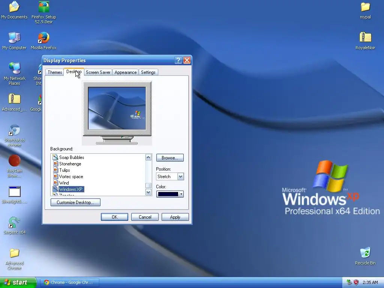Click the taskbar clock showing 2:35 AM
Viewport: 384px width, 288px height.
click(x=370, y=282)
